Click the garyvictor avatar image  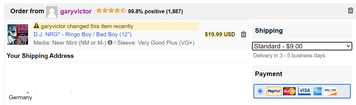[x=52, y=12]
